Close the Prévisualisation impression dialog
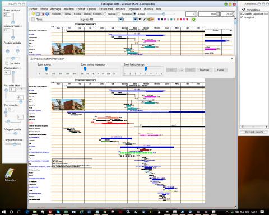Image resolution: width=269 pixels, height=215 pixels. (x=232, y=59)
